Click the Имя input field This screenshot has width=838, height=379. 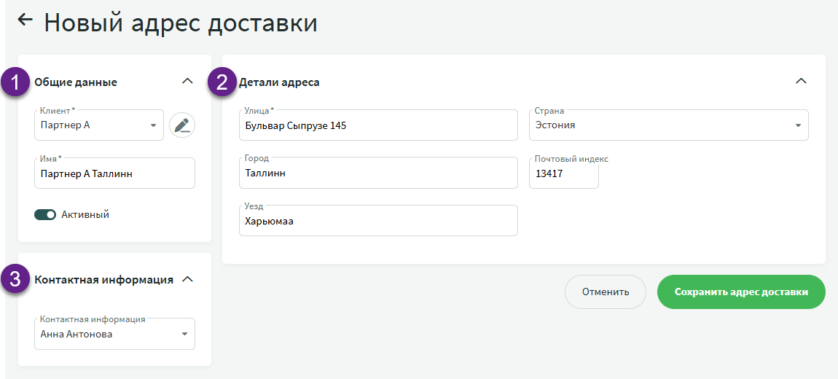[114, 174]
